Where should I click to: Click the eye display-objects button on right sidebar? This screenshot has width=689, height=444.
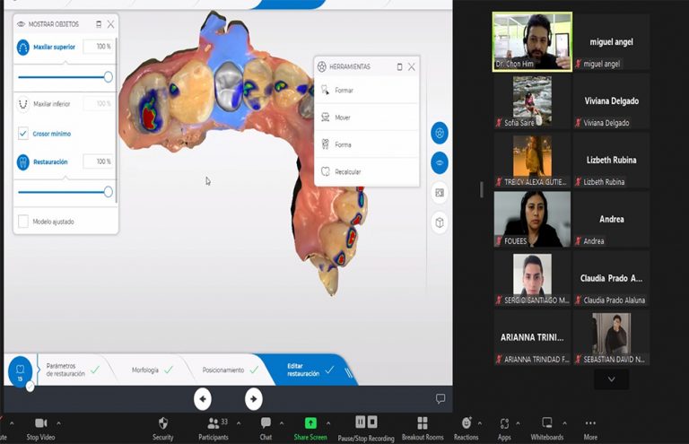click(440, 162)
